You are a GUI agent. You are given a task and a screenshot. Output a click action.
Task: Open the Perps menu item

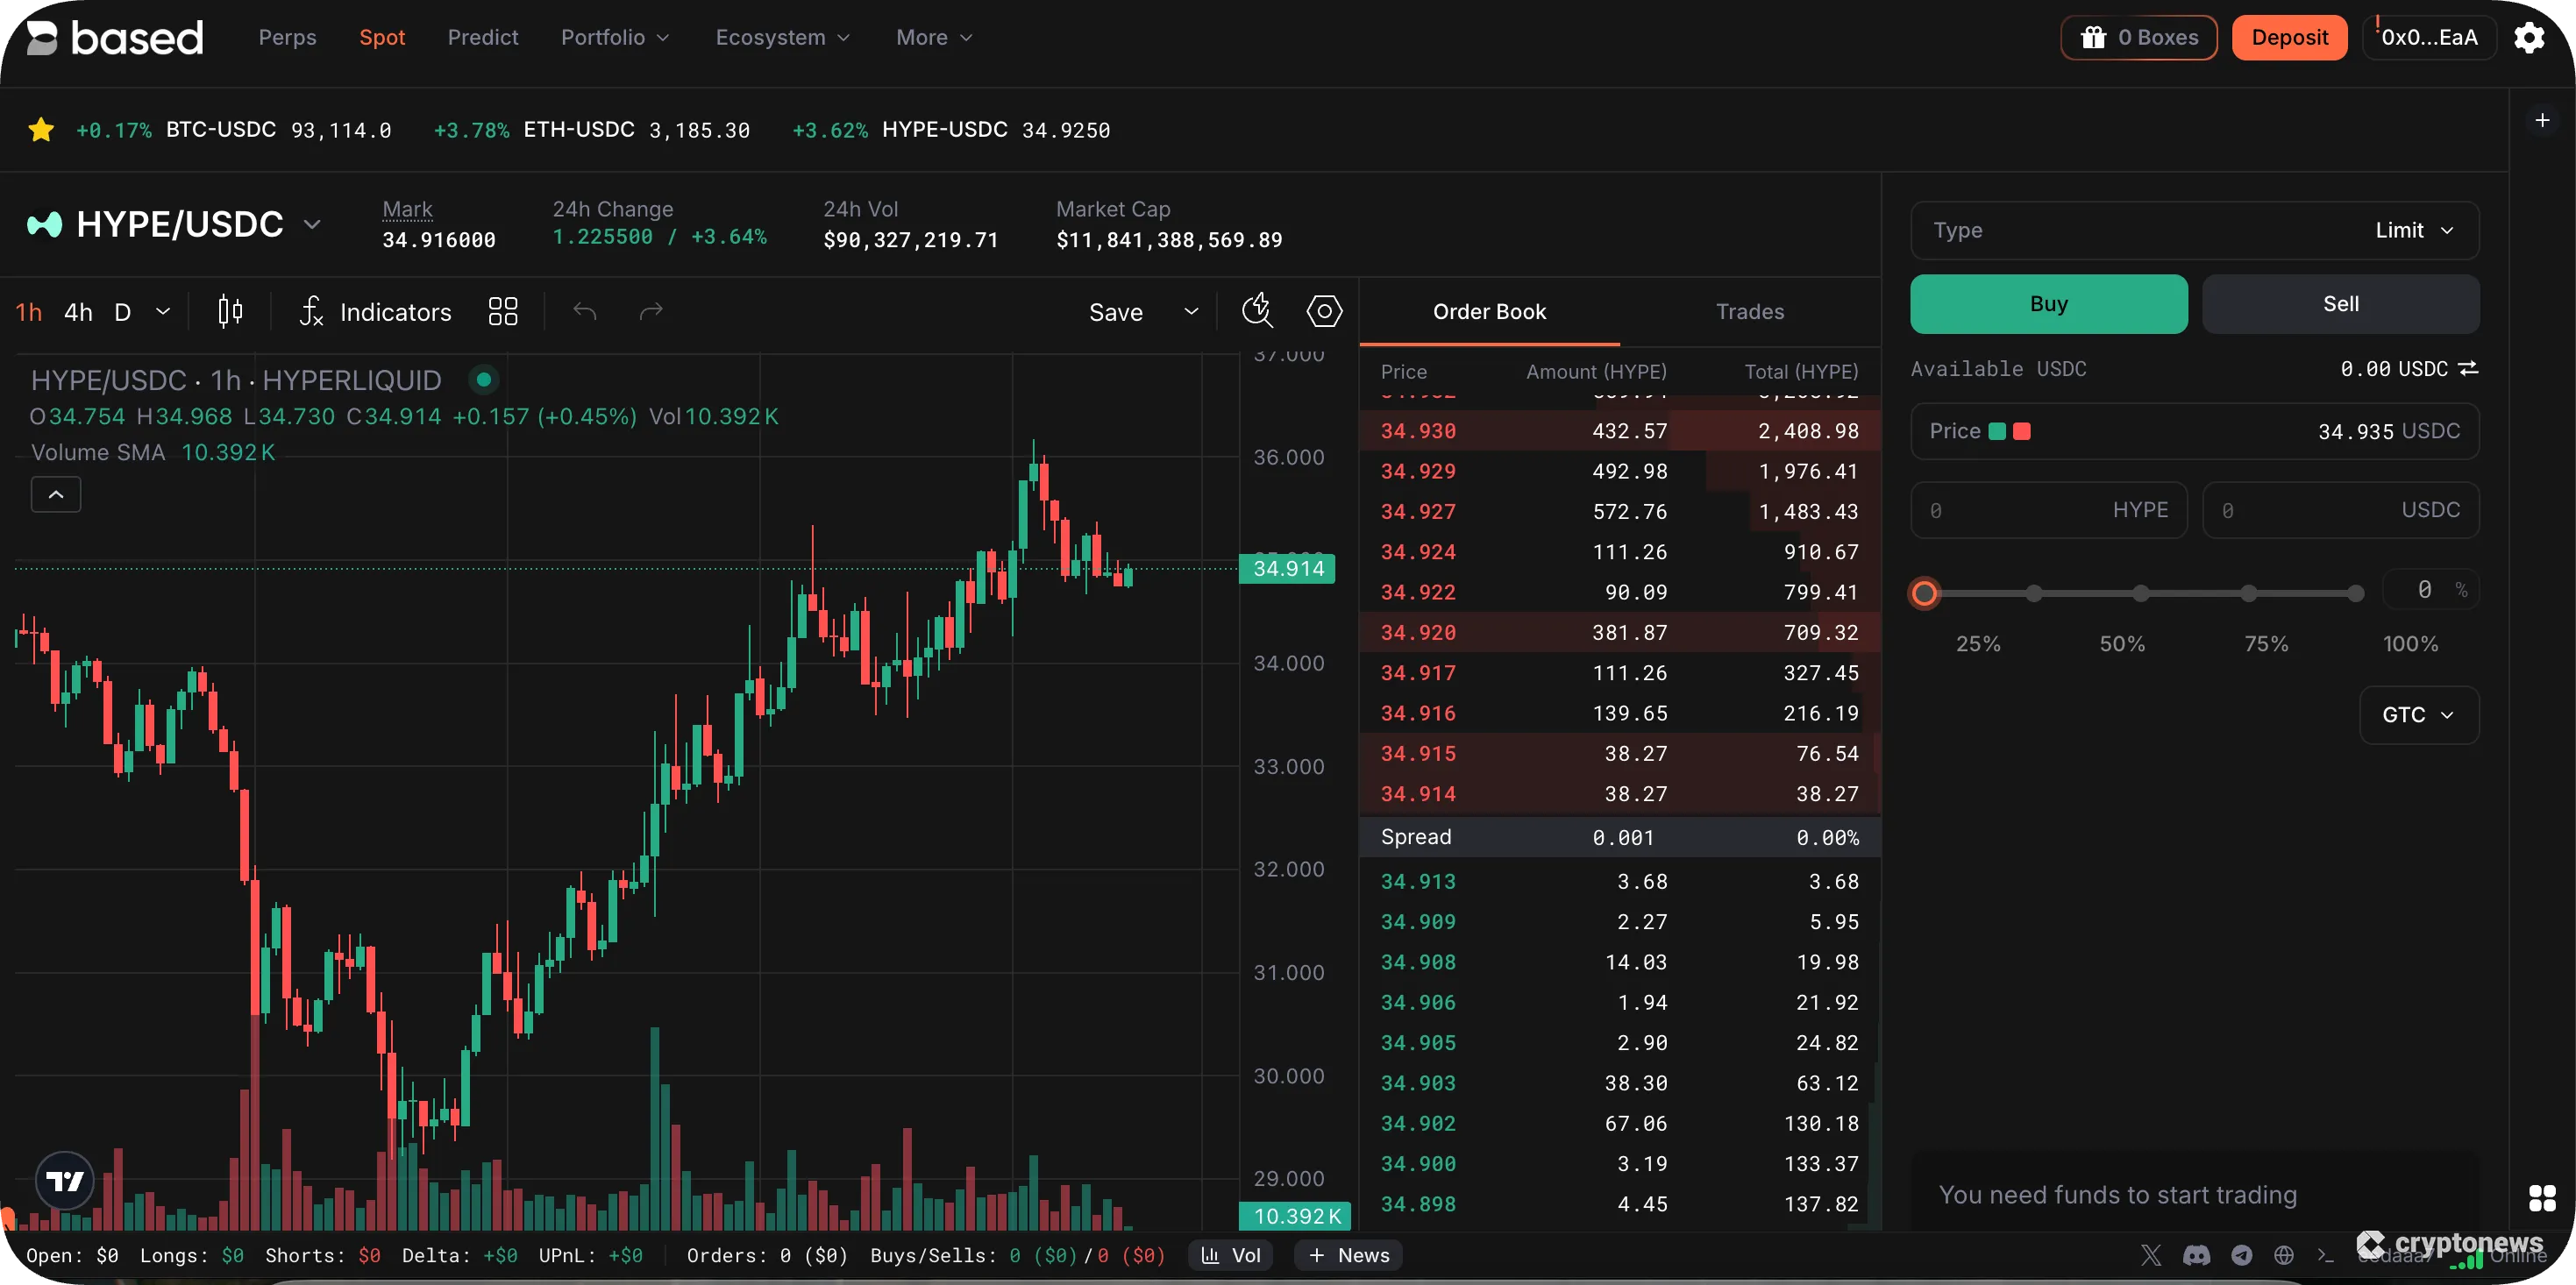pyautogui.click(x=287, y=37)
